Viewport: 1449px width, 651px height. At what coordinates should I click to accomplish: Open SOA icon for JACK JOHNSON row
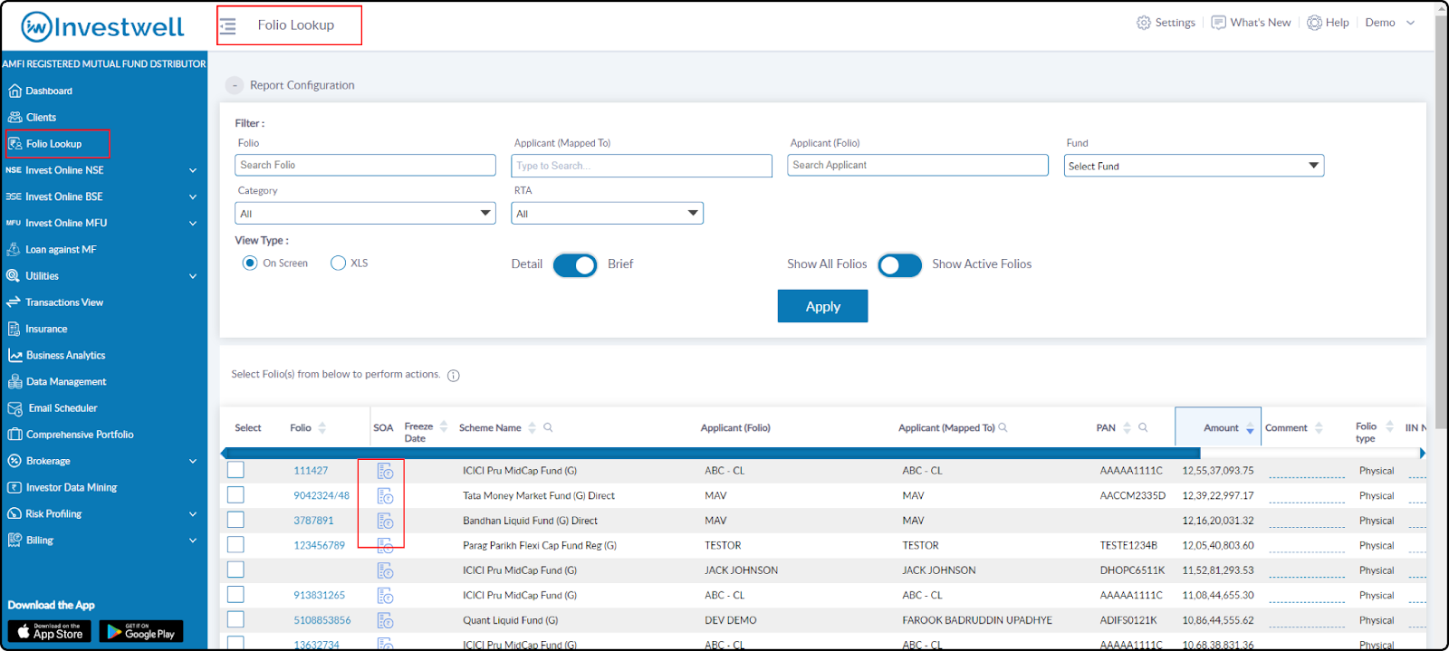click(385, 570)
